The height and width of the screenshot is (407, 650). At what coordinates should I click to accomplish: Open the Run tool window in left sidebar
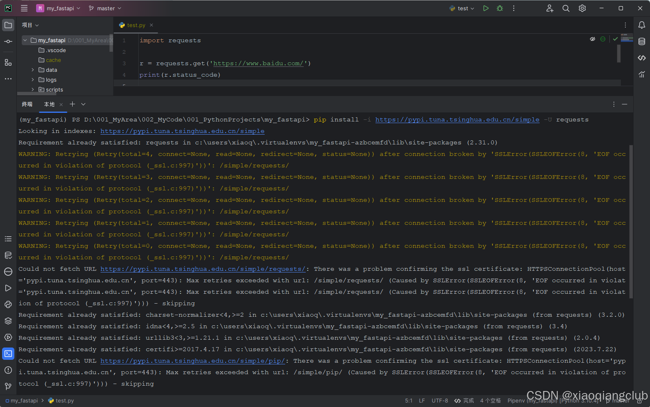click(x=8, y=288)
